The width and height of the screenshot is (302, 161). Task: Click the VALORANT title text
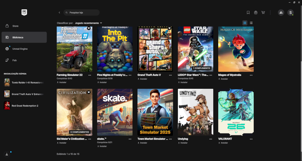point(225,139)
